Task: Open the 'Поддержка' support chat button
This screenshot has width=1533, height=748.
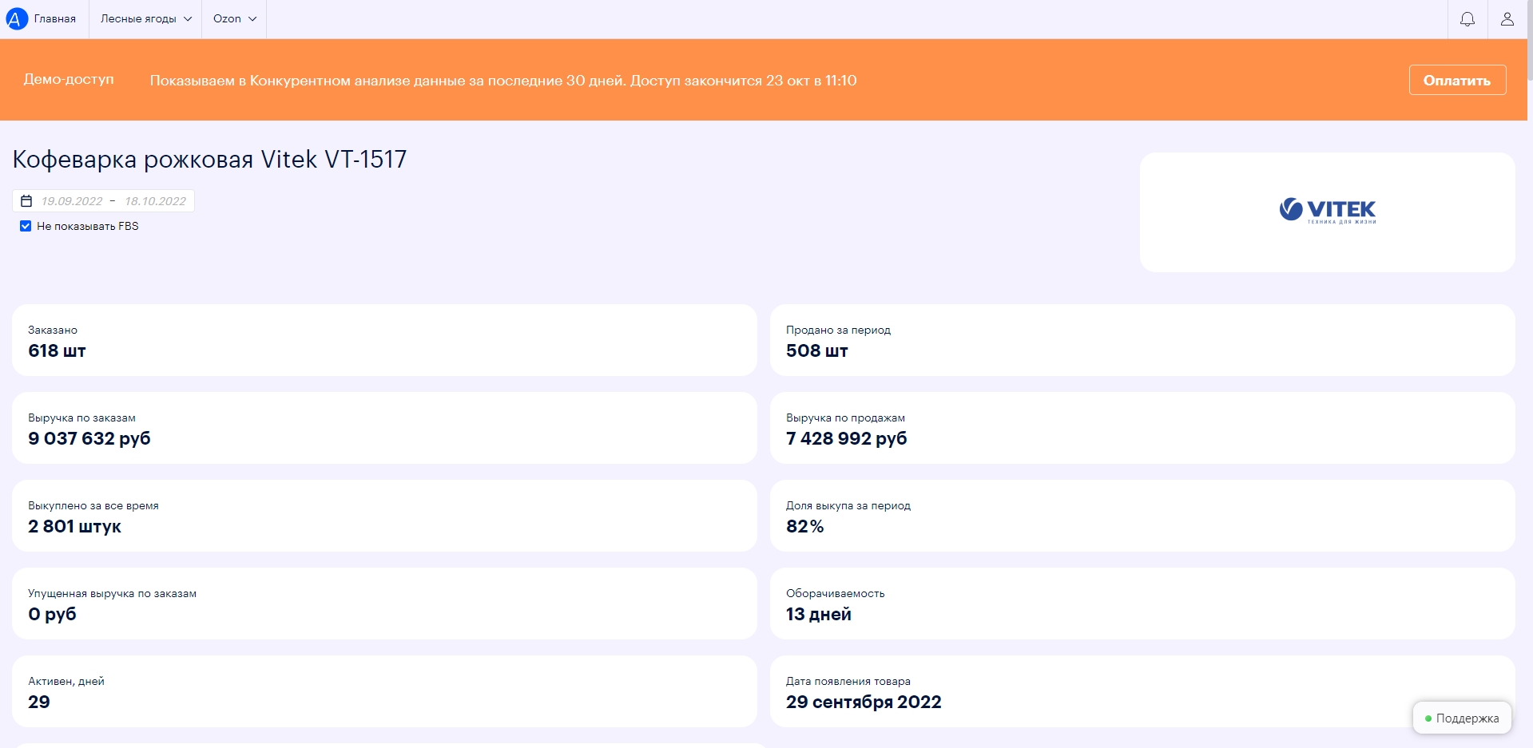Action: [1462, 718]
